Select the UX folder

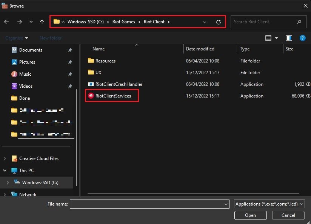click(x=98, y=73)
